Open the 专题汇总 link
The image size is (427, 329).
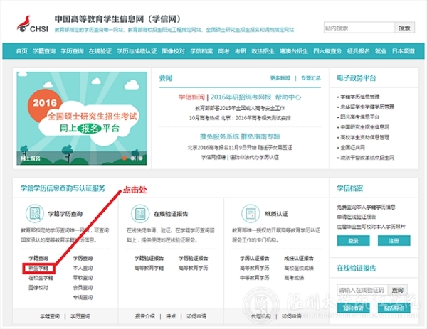tap(311, 78)
